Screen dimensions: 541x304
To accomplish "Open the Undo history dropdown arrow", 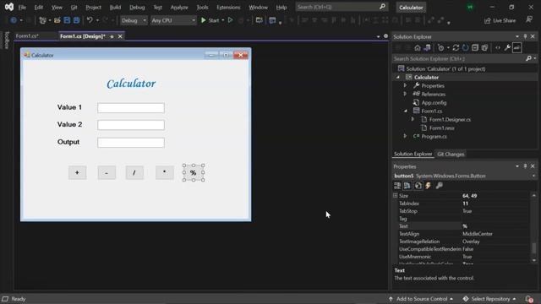I will 97,20.
